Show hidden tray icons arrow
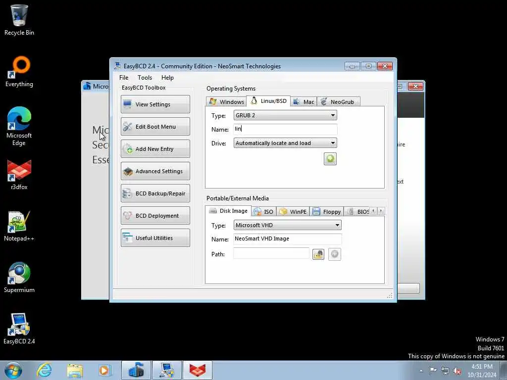Screen dimensions: 507x380 click(x=421, y=371)
